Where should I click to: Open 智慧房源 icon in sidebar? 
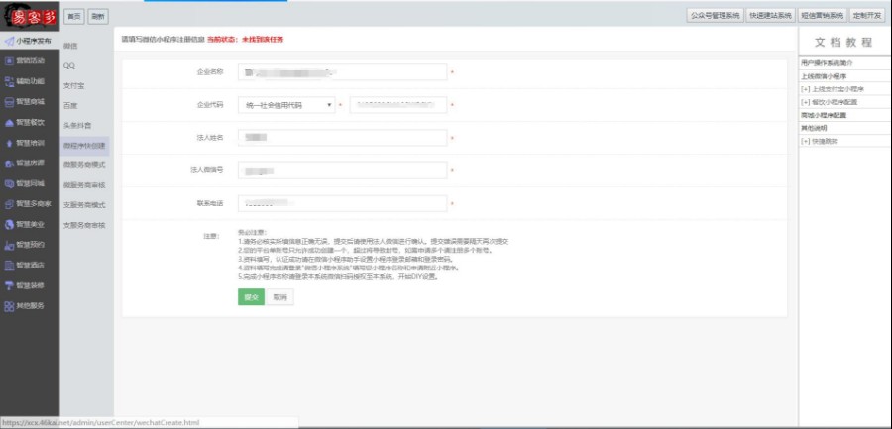point(9,163)
